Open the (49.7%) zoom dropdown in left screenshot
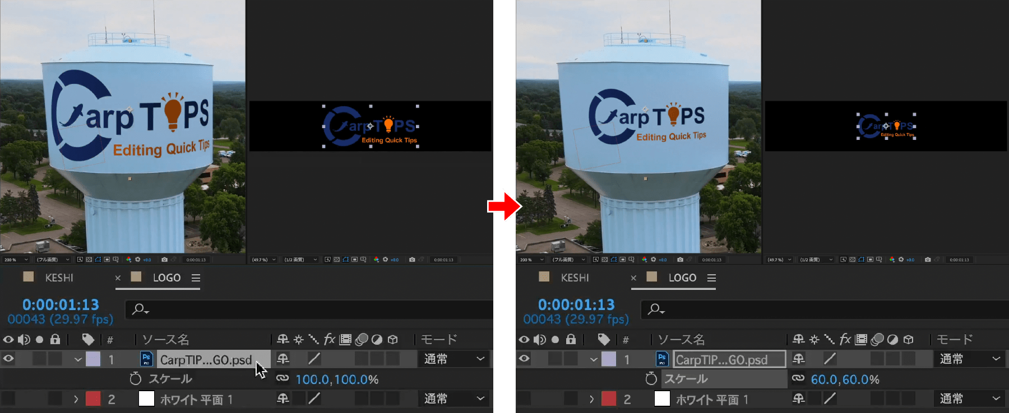The width and height of the screenshot is (1009, 413). tap(263, 260)
